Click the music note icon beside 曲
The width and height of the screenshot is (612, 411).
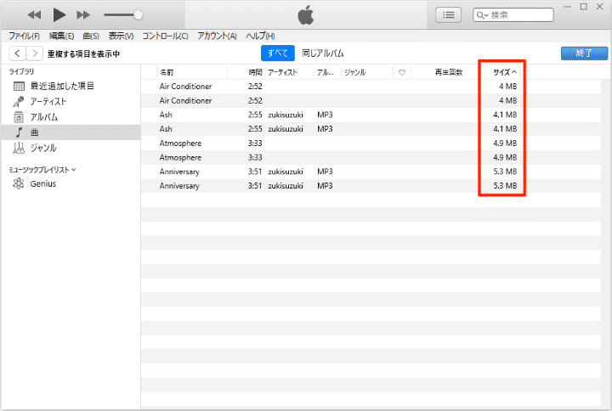click(x=19, y=132)
